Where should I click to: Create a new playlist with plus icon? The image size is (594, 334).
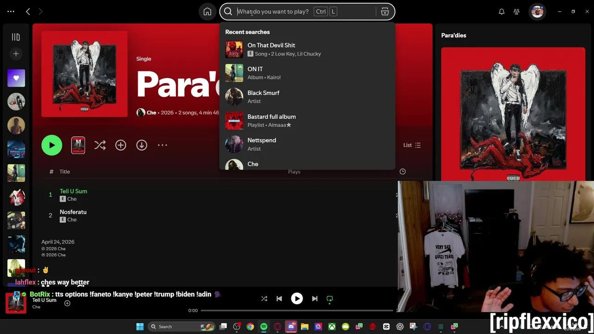16,54
